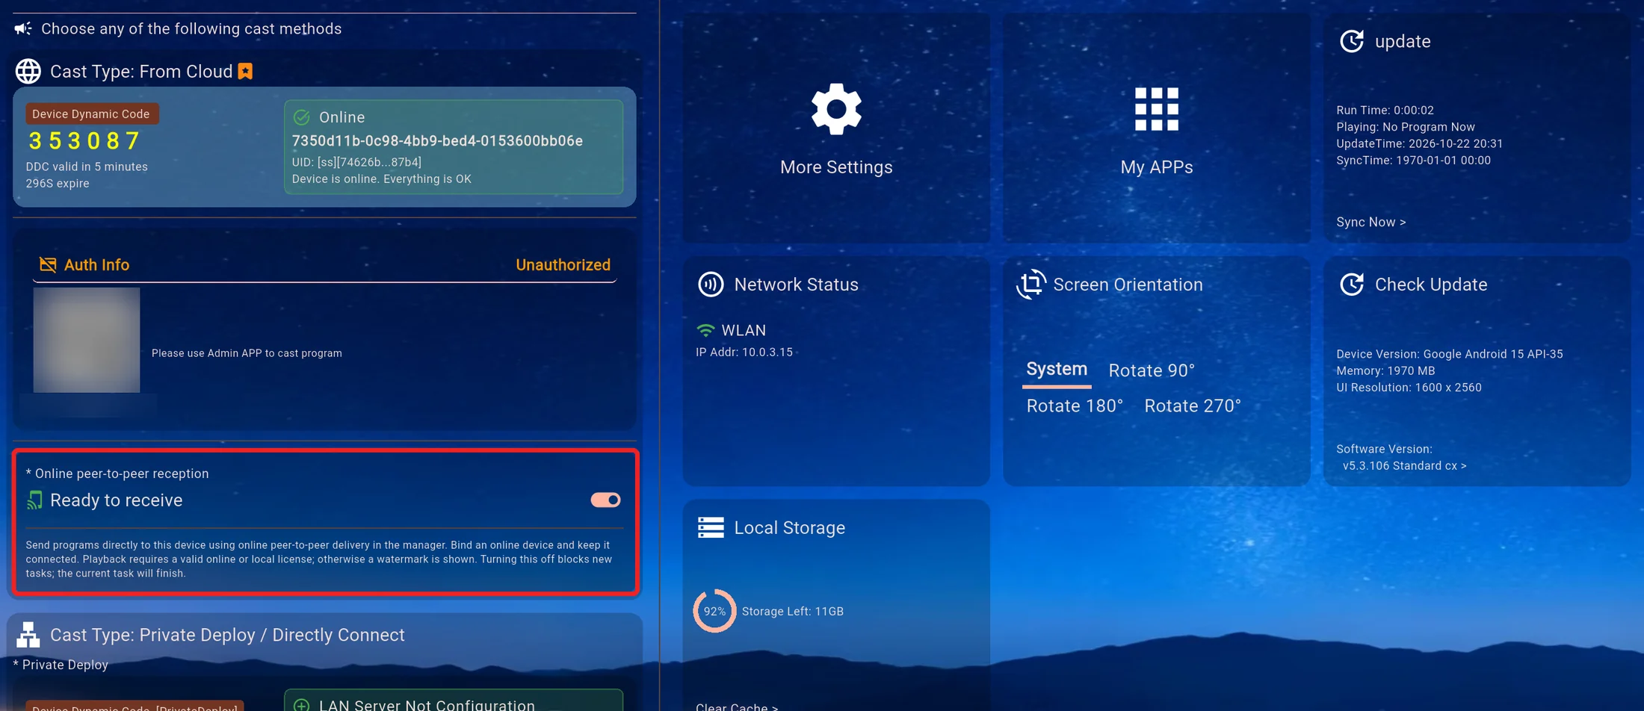The width and height of the screenshot is (1644, 711).
Task: Toggle the Ready to receive switch
Action: [605, 500]
